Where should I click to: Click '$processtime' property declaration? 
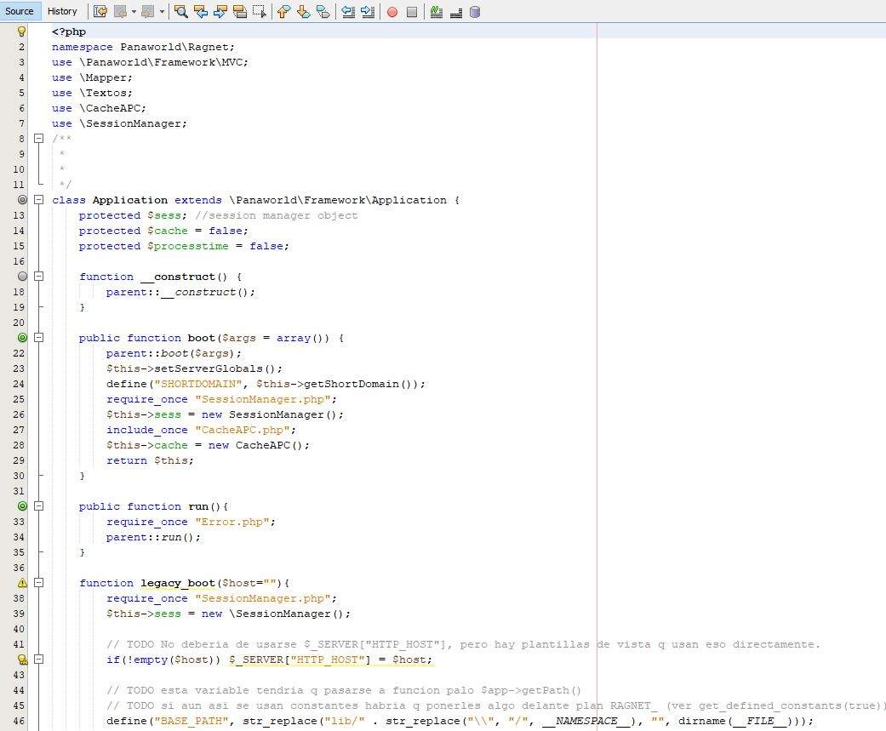coord(187,246)
